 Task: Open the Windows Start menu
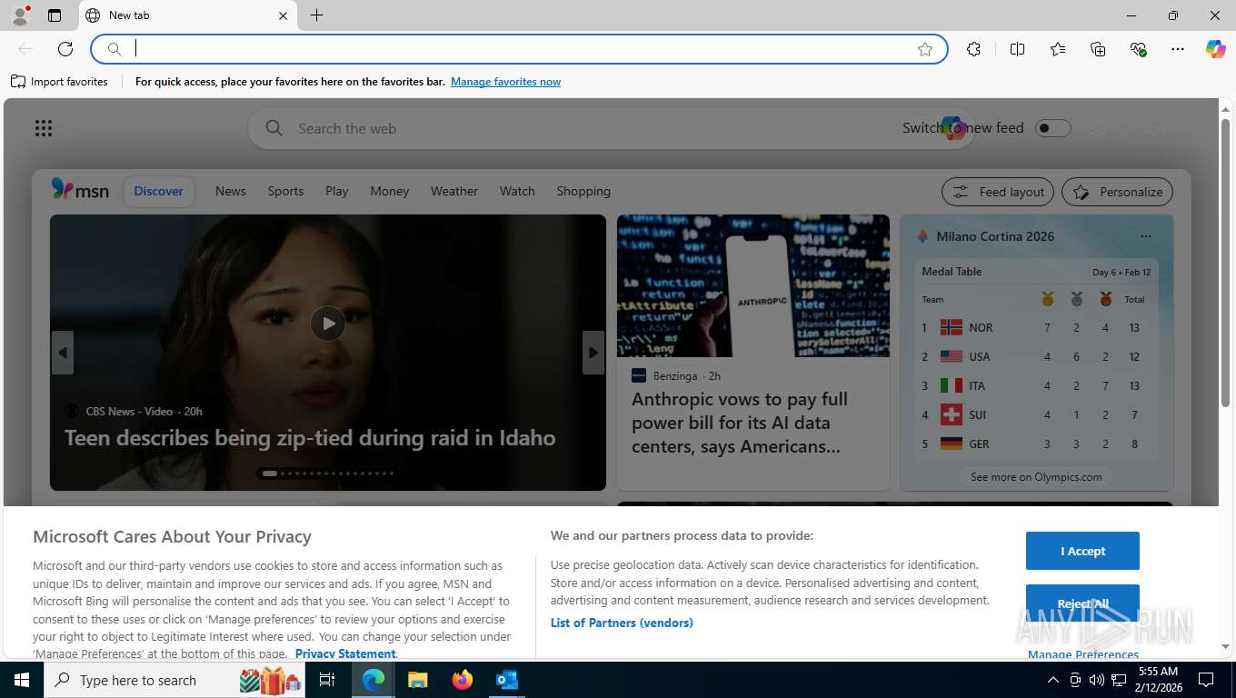pyautogui.click(x=22, y=680)
